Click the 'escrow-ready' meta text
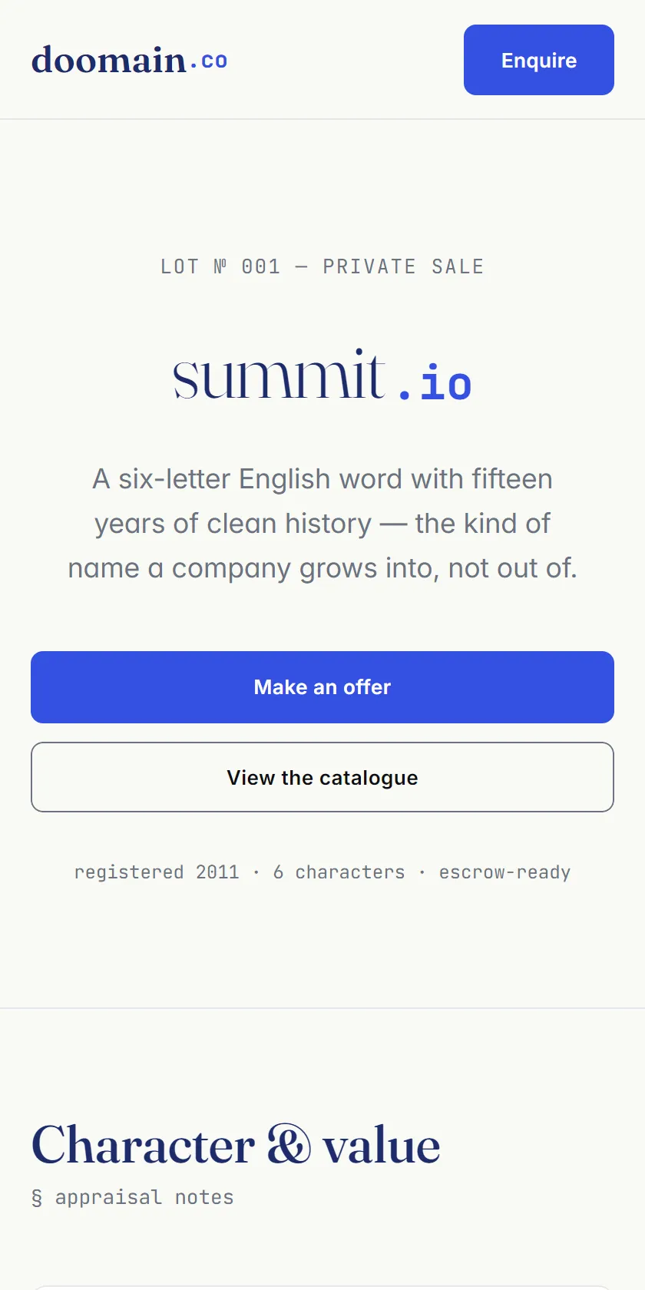The width and height of the screenshot is (645, 1290). click(x=504, y=872)
